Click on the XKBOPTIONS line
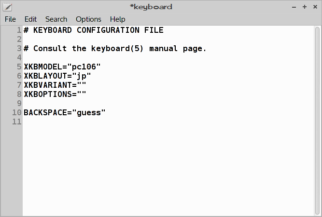The height and width of the screenshot is (217, 322). [55, 95]
